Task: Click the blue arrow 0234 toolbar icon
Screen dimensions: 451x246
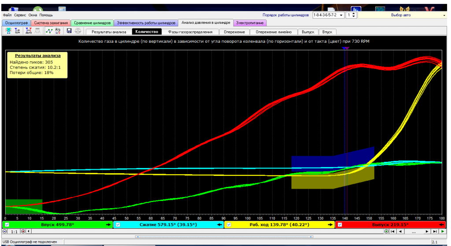Action: click(x=17, y=30)
